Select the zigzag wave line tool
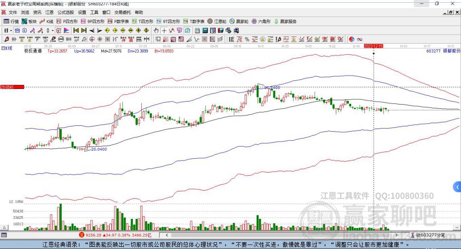 [196, 39]
